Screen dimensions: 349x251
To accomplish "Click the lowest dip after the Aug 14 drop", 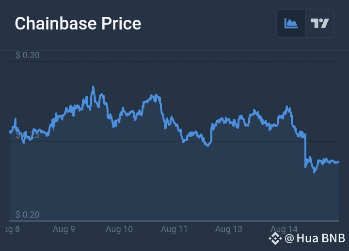I will point(314,172).
